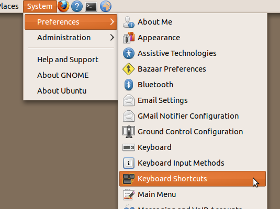This screenshot has height=209, width=280.
Task: Expand the Preferences submenu arrow
Action: click(x=112, y=22)
